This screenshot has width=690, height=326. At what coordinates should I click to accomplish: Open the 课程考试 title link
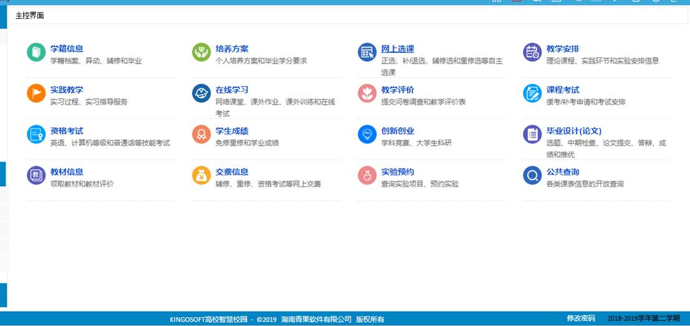(x=563, y=90)
